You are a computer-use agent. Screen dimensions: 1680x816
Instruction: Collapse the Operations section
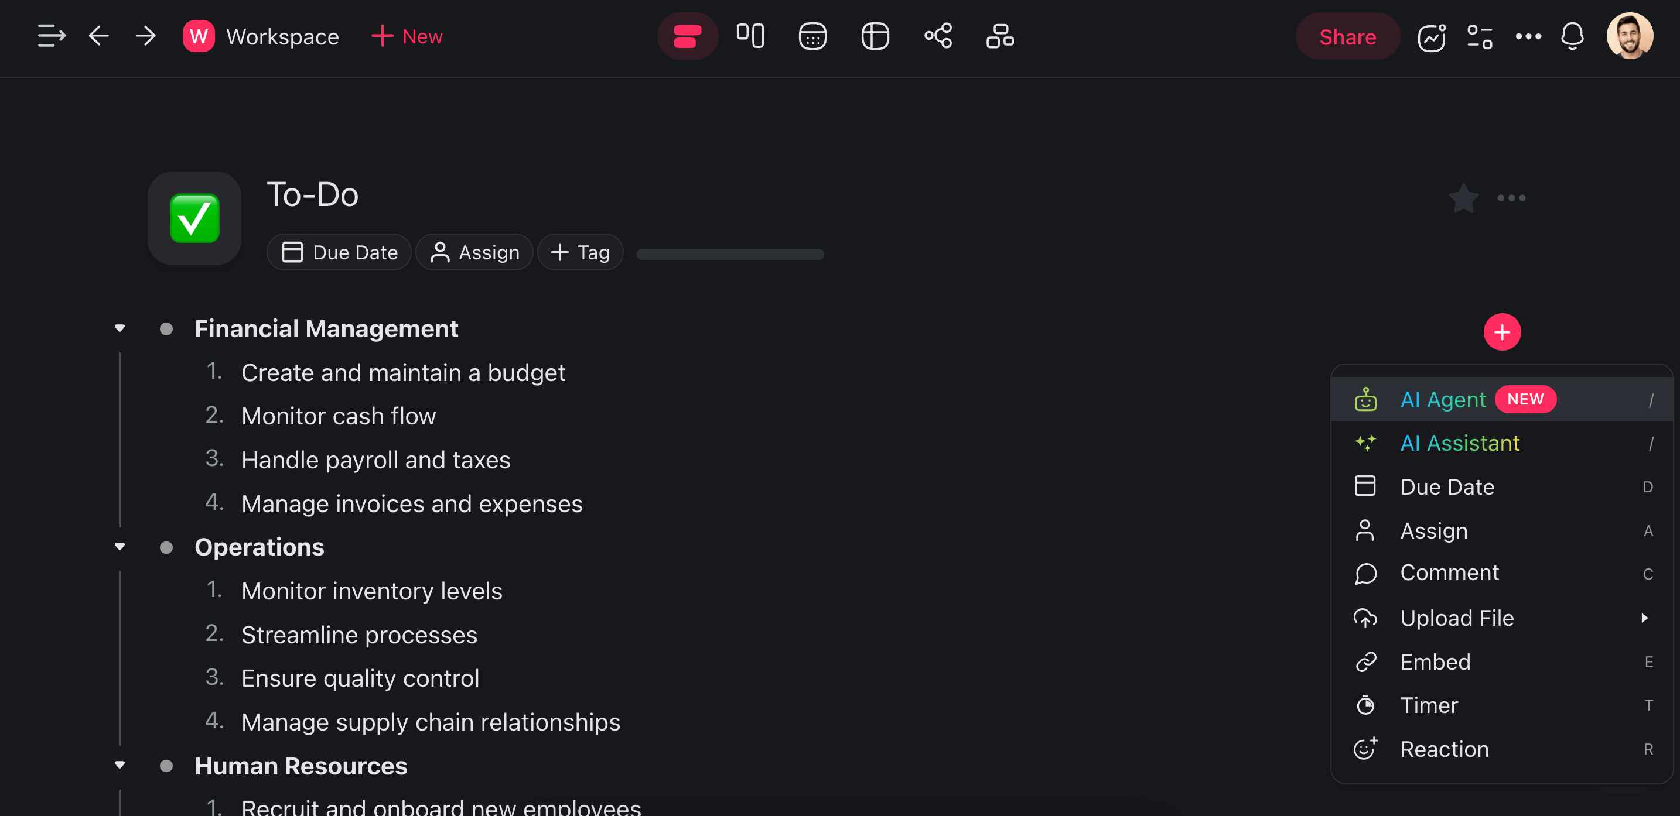(120, 546)
